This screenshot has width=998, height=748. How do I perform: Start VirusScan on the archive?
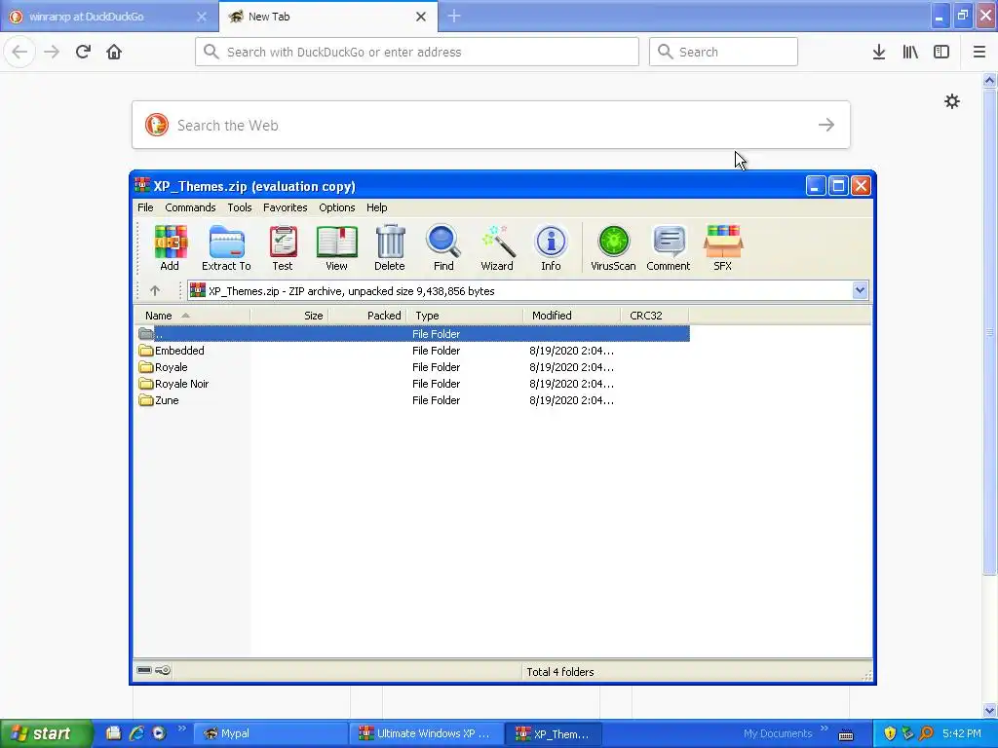[x=614, y=247]
